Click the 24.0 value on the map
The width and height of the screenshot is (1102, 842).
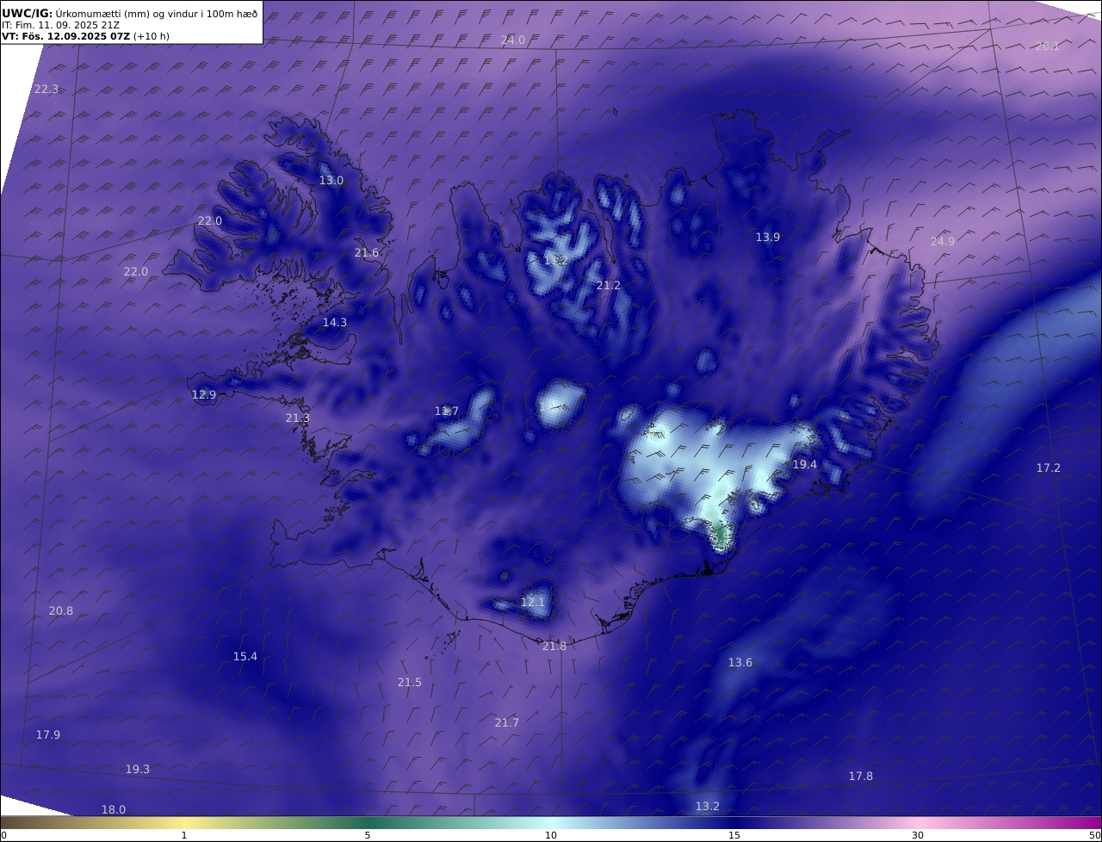click(513, 40)
